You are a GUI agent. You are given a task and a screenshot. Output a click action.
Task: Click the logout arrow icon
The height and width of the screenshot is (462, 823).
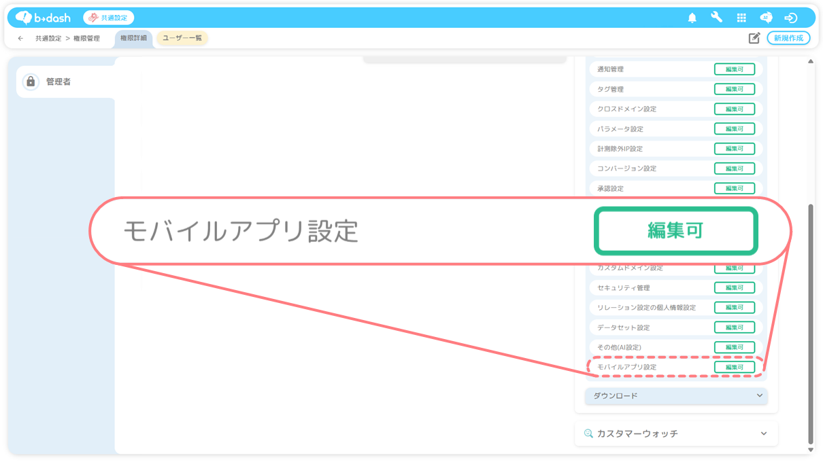point(790,18)
